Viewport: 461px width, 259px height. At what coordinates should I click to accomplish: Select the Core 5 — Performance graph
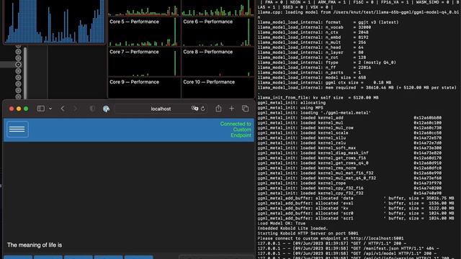144,32
